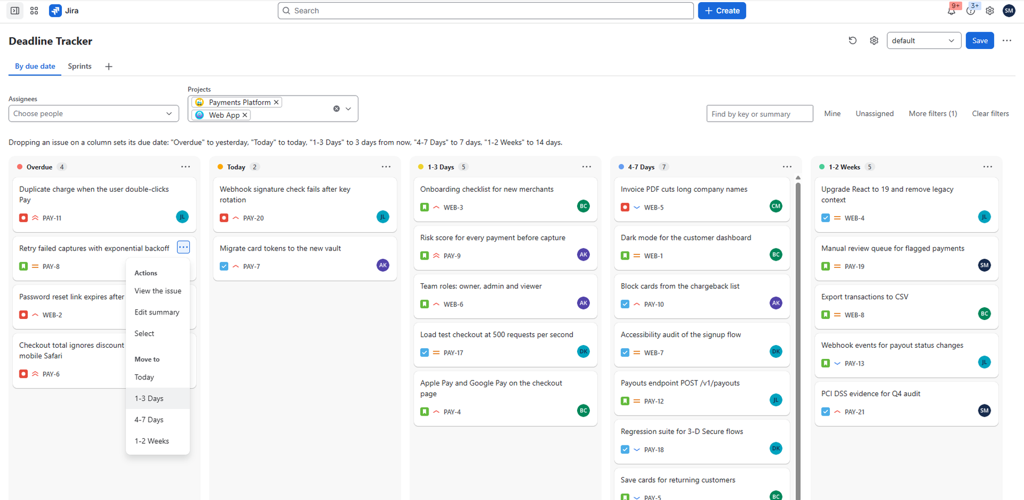Open Overdue column options menu
The height and width of the screenshot is (500, 1024).
(x=185, y=167)
